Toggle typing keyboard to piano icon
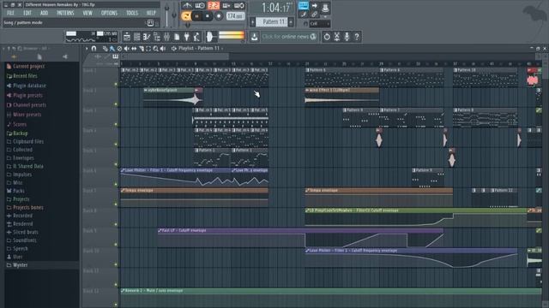This screenshot has height=308, width=549. [x=303, y=6]
